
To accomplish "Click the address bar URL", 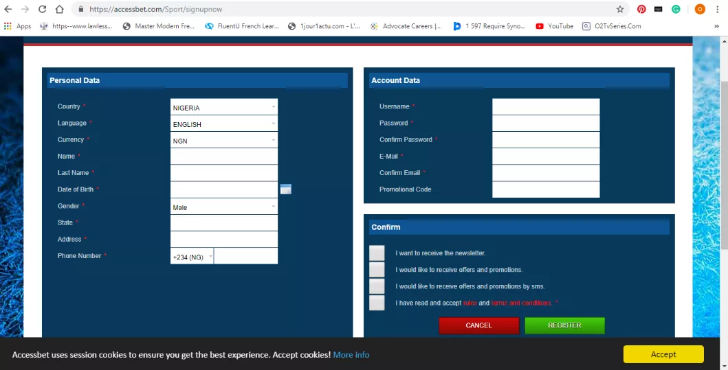I will (x=155, y=10).
